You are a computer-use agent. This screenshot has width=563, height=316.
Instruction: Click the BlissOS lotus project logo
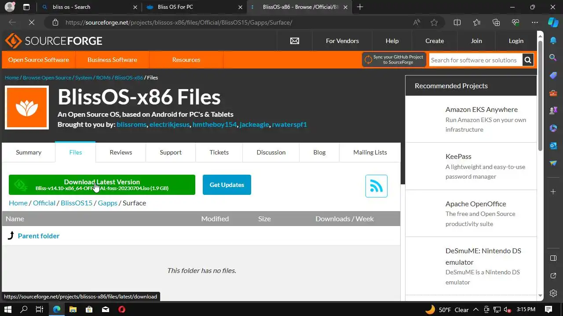click(x=27, y=108)
